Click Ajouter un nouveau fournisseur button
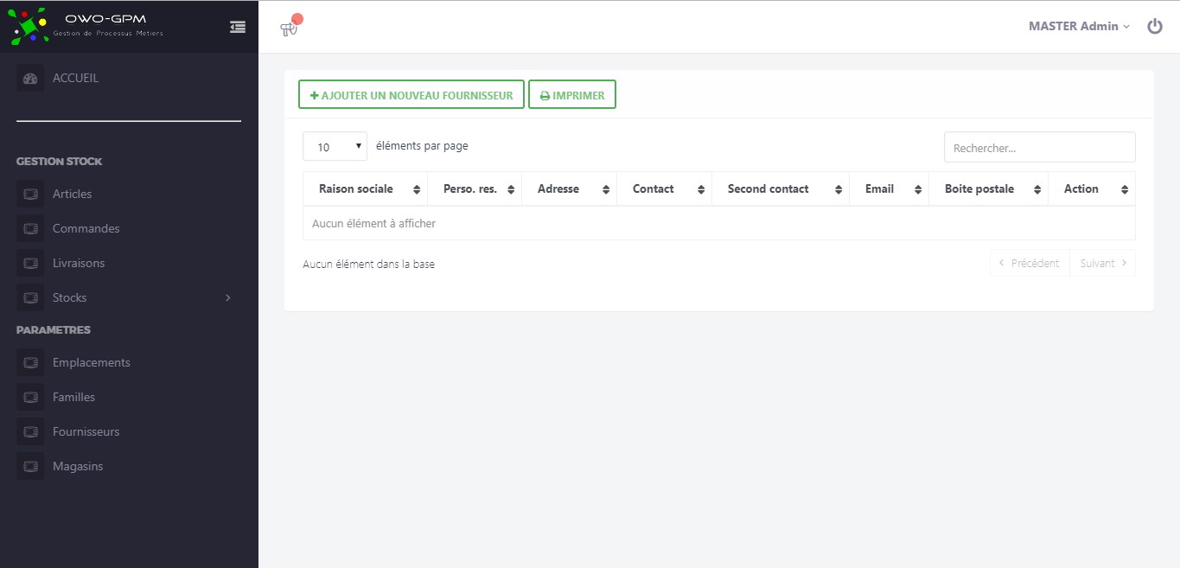 click(411, 95)
